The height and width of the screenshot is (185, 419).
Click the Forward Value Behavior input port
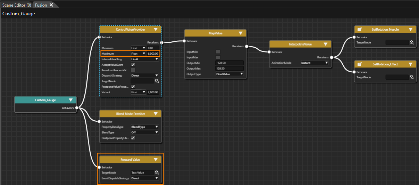tap(99, 167)
